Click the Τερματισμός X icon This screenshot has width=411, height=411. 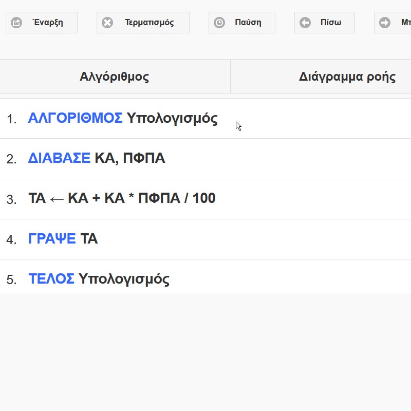(x=107, y=23)
